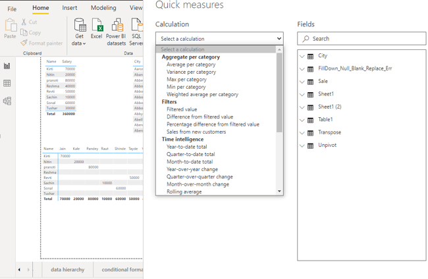Viewport: 428px width, 279px height.
Task: Click the search magnifier icon in Fields
Action: (306, 39)
